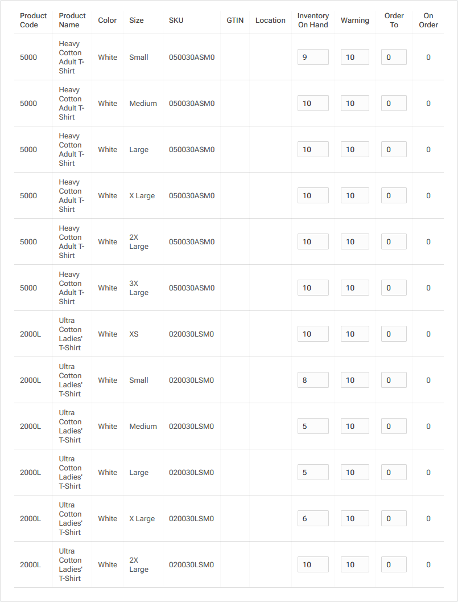Click the Order To field for Medium Heavy Cotton shirt
458x602 pixels.
tap(394, 103)
